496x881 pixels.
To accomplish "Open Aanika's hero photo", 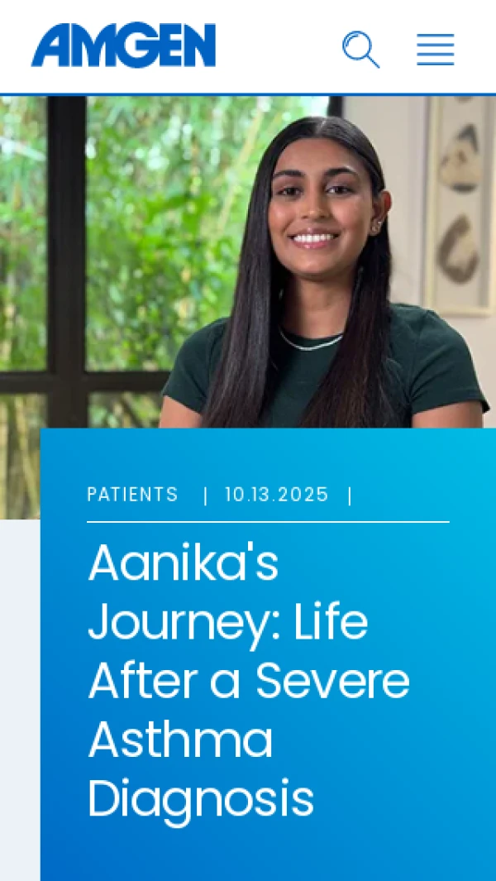I will (248, 261).
